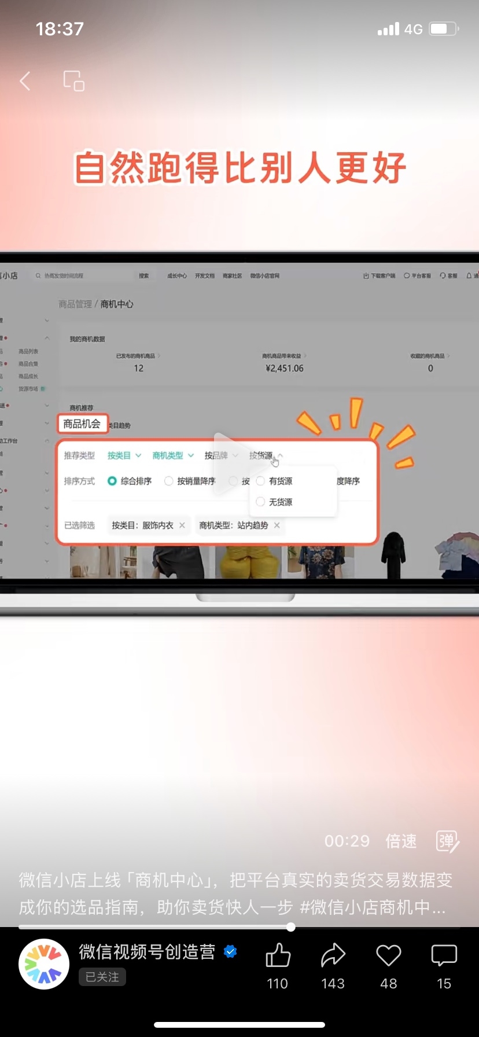479x1037 pixels.
Task: Click 下载客户端 in the web header
Action: pos(379,276)
